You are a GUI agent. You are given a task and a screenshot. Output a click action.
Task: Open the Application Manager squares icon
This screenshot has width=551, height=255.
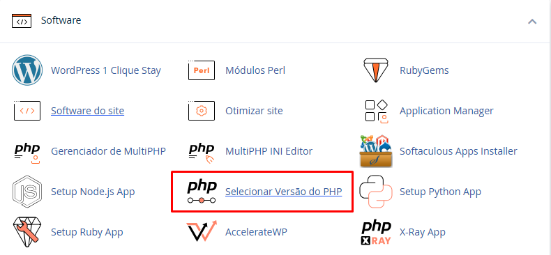pos(376,111)
